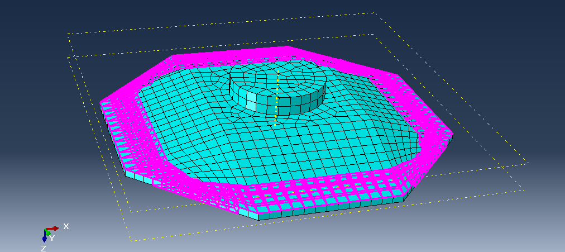Select the yellow dashed frame's bottom-left corner
Image resolution: width=565 pixels, height=252 pixels.
pyautogui.click(x=131, y=241)
